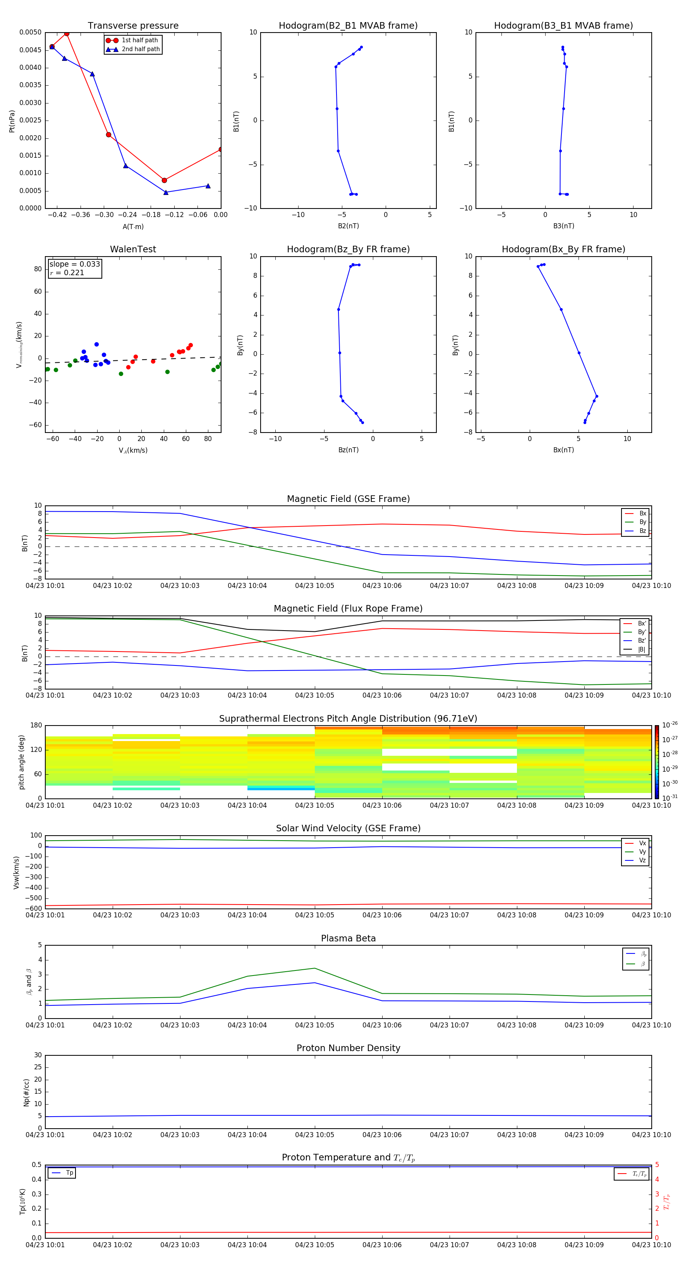Click the "B2(nT)" x-axis label
Screen dimensions: 697x1279
click(x=348, y=226)
